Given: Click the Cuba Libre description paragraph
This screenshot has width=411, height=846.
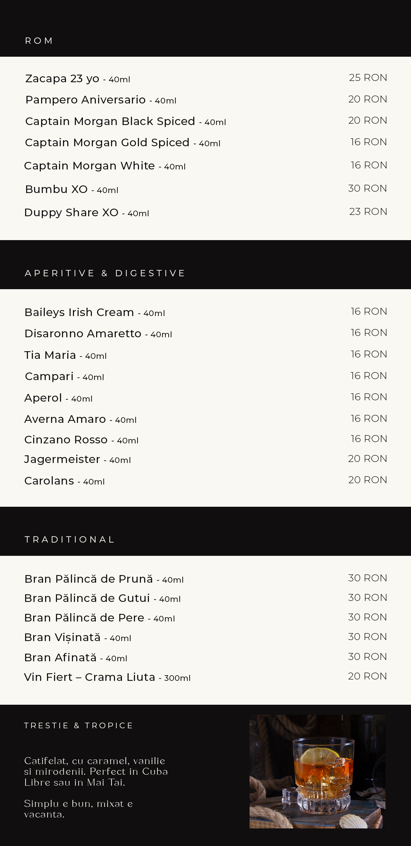Looking at the screenshot, I should pos(96,771).
